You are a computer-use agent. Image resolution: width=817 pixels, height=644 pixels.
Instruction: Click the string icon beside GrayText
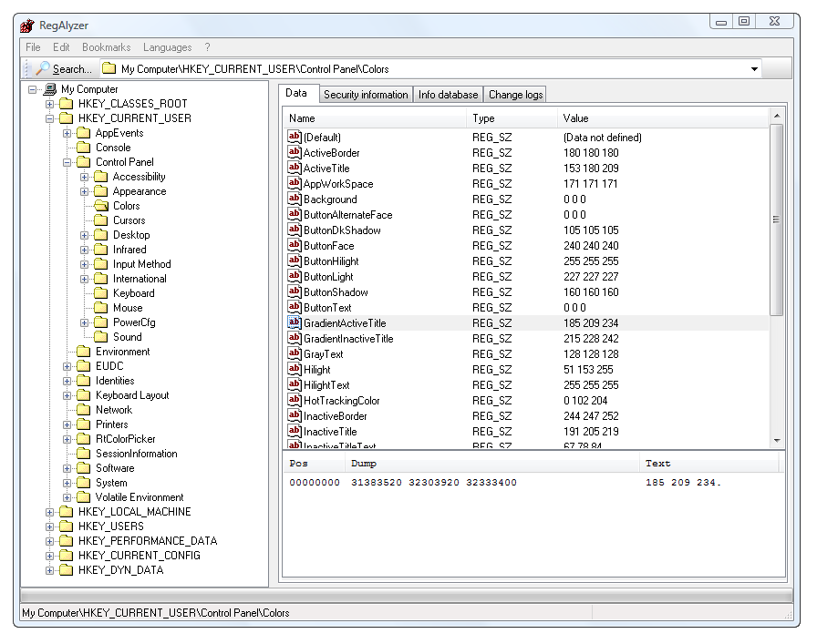[295, 353]
